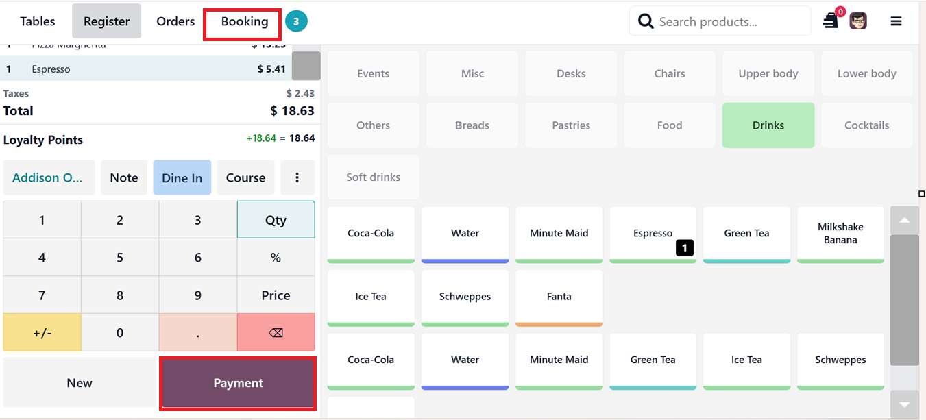Image resolution: width=926 pixels, height=420 pixels.
Task: Switch numpad to Price mode
Action: tap(276, 295)
